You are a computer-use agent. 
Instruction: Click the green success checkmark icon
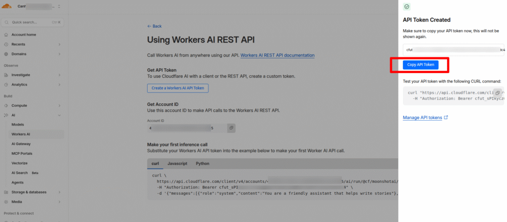pyautogui.click(x=407, y=6)
